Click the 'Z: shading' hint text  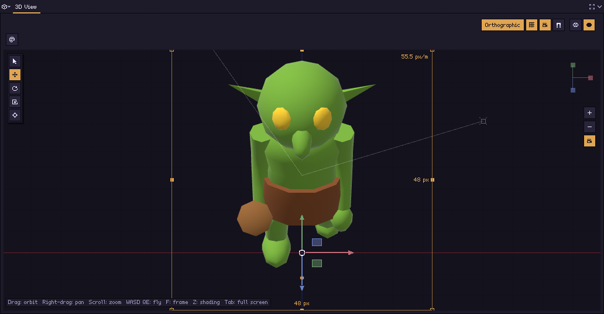click(207, 302)
